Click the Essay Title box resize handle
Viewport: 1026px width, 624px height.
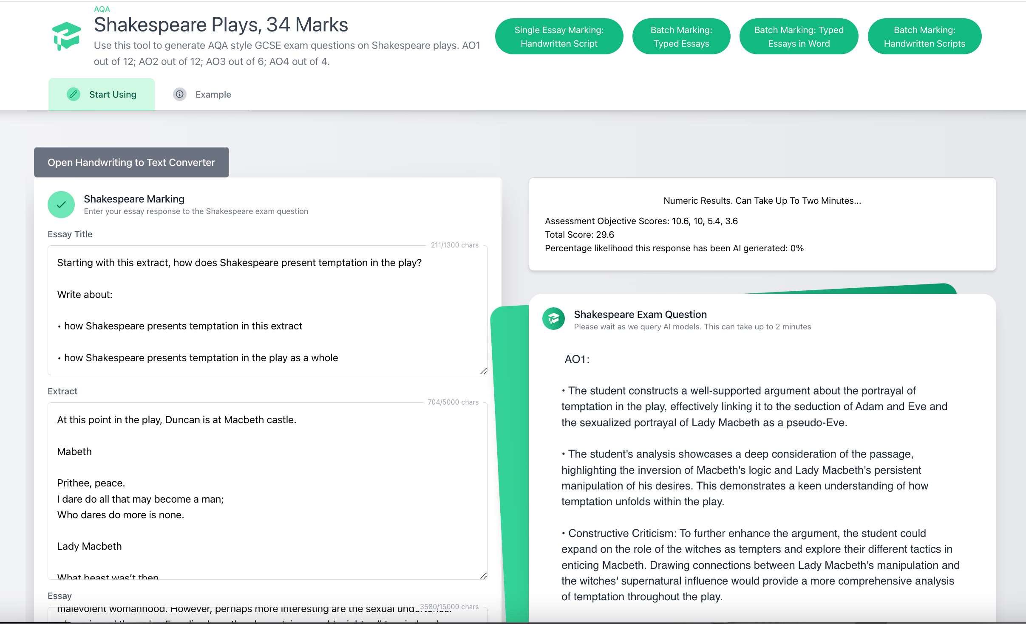(x=483, y=371)
